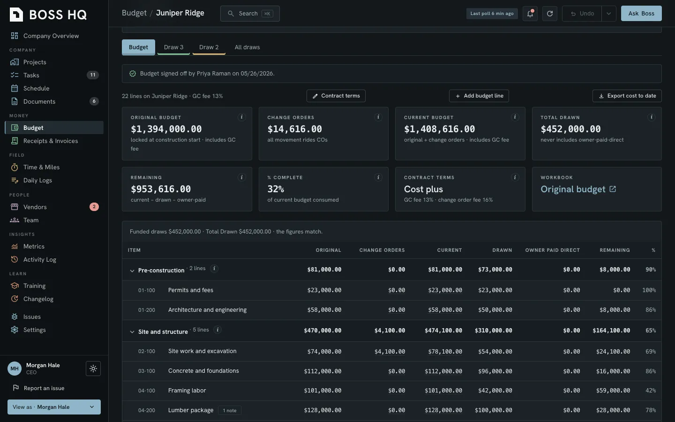Open Vendors in the sidebar
This screenshot has height=422, width=675.
tap(54, 207)
